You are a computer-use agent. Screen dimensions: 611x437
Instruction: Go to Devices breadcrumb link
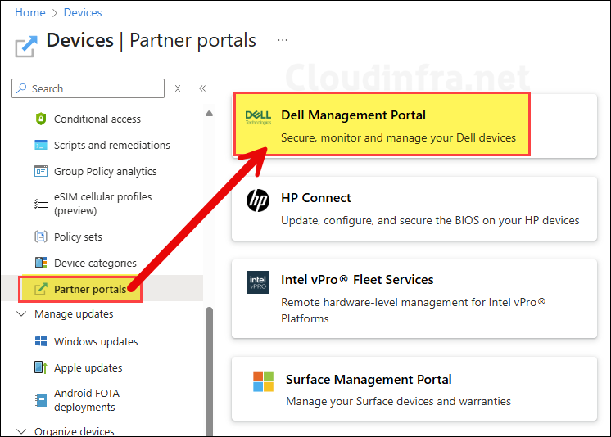pos(83,12)
